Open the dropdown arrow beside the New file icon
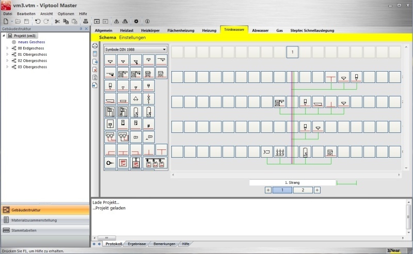This screenshot has height=254, width=413. (11, 22)
